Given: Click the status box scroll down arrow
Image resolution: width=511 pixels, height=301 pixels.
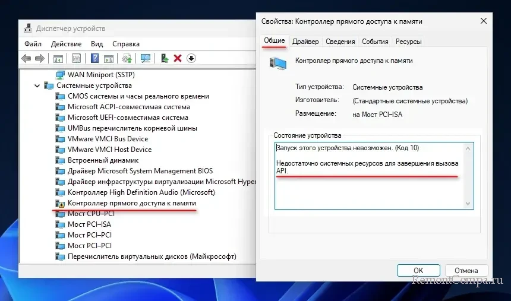Looking at the screenshot, I should pos(468,204).
